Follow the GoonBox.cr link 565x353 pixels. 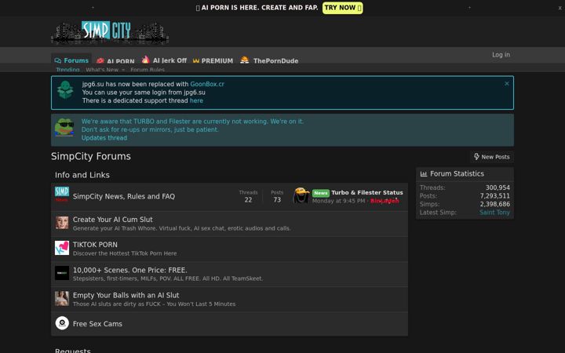[x=207, y=84]
